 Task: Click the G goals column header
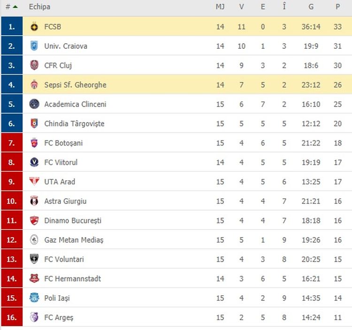click(x=311, y=7)
